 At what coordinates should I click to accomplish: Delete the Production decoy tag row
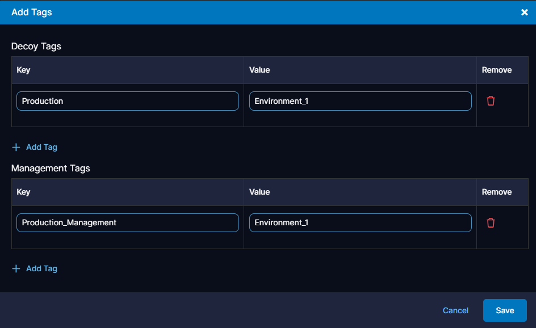(x=491, y=101)
